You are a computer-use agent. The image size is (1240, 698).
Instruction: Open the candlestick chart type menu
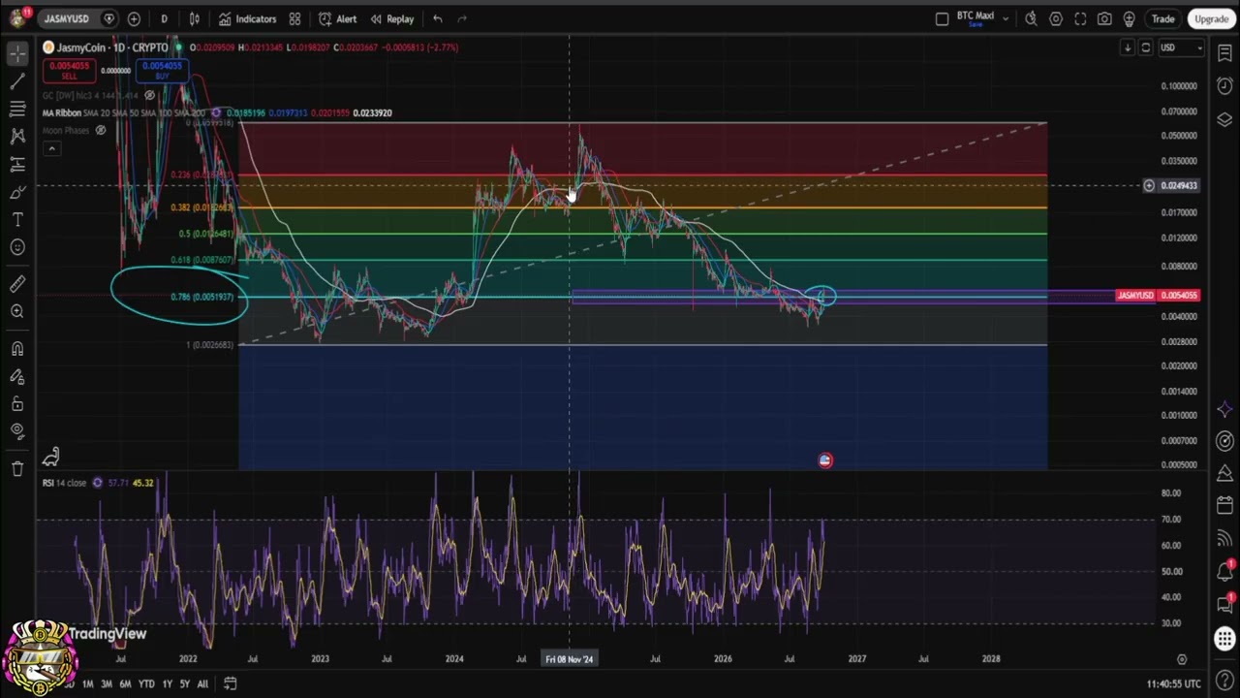coord(195,18)
